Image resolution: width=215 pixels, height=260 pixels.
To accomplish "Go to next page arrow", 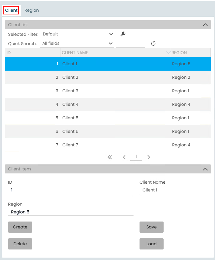I will (149, 157).
